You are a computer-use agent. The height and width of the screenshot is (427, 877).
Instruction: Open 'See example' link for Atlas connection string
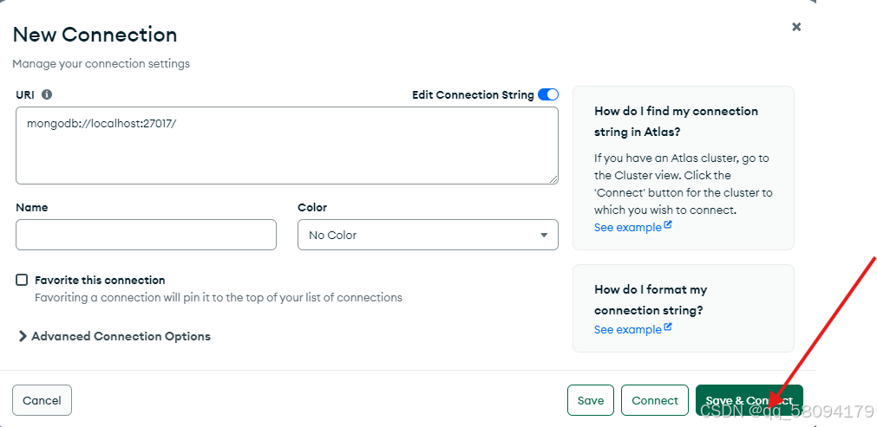pos(627,227)
